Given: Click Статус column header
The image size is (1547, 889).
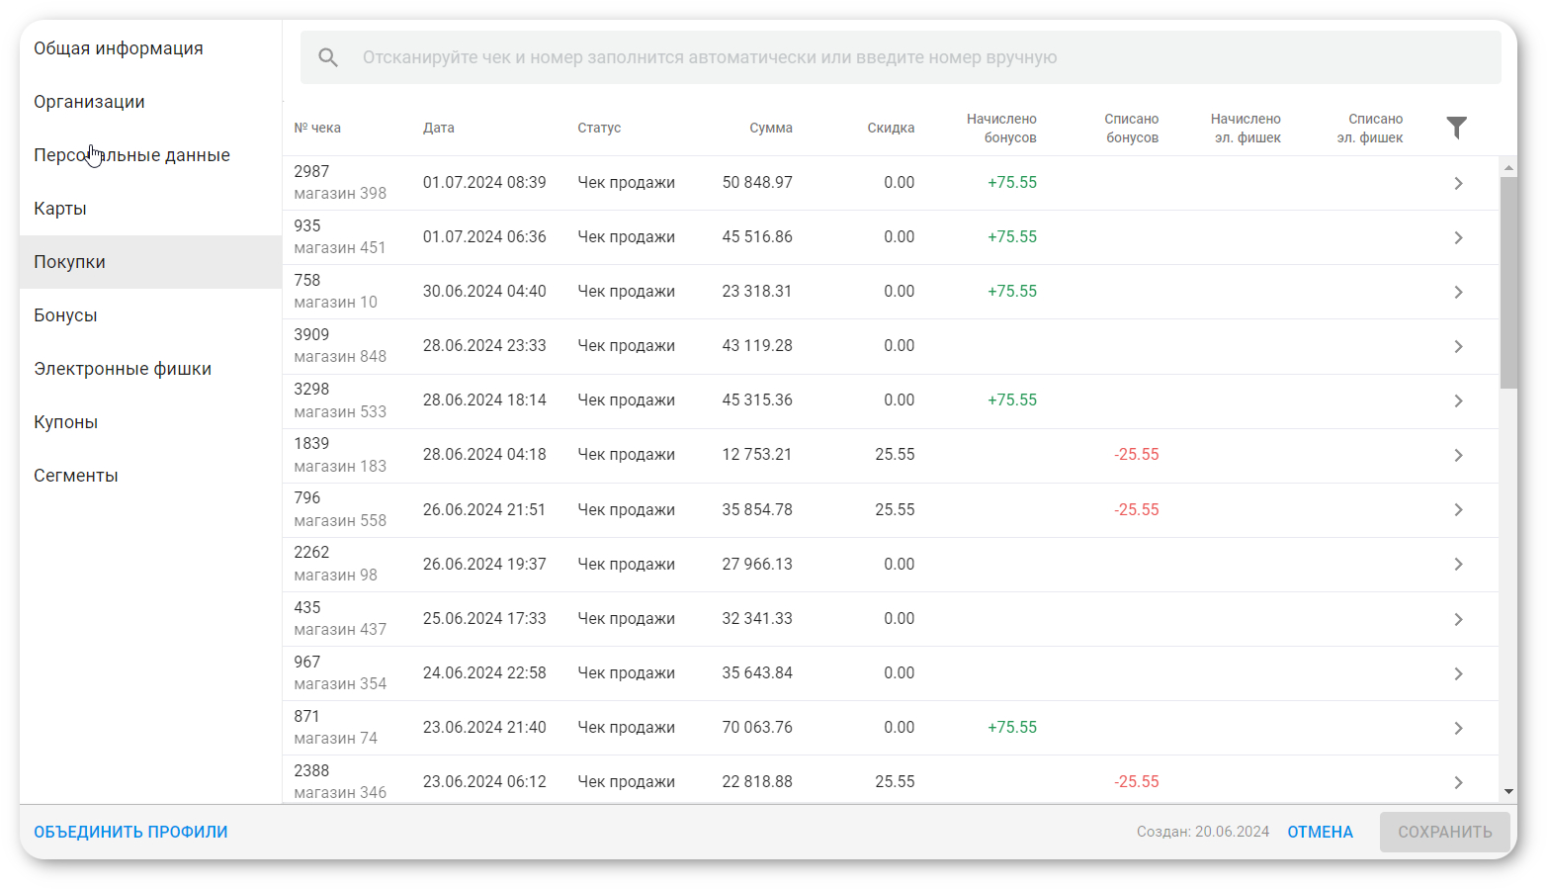Looking at the screenshot, I should click(x=599, y=128).
